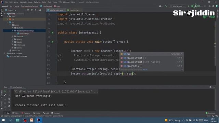
Task: Click the weather 23°C Sunny widget
Action: pos(172,120)
